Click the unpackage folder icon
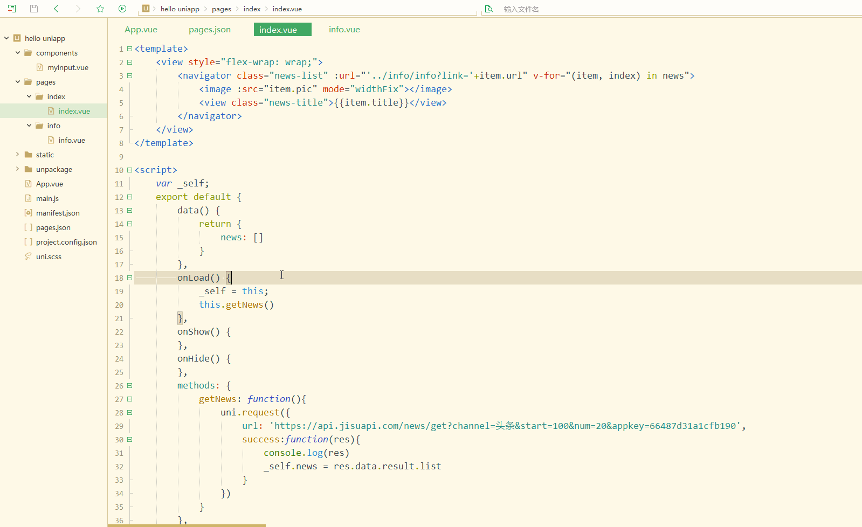This screenshot has height=527, width=862. pyautogui.click(x=28, y=169)
